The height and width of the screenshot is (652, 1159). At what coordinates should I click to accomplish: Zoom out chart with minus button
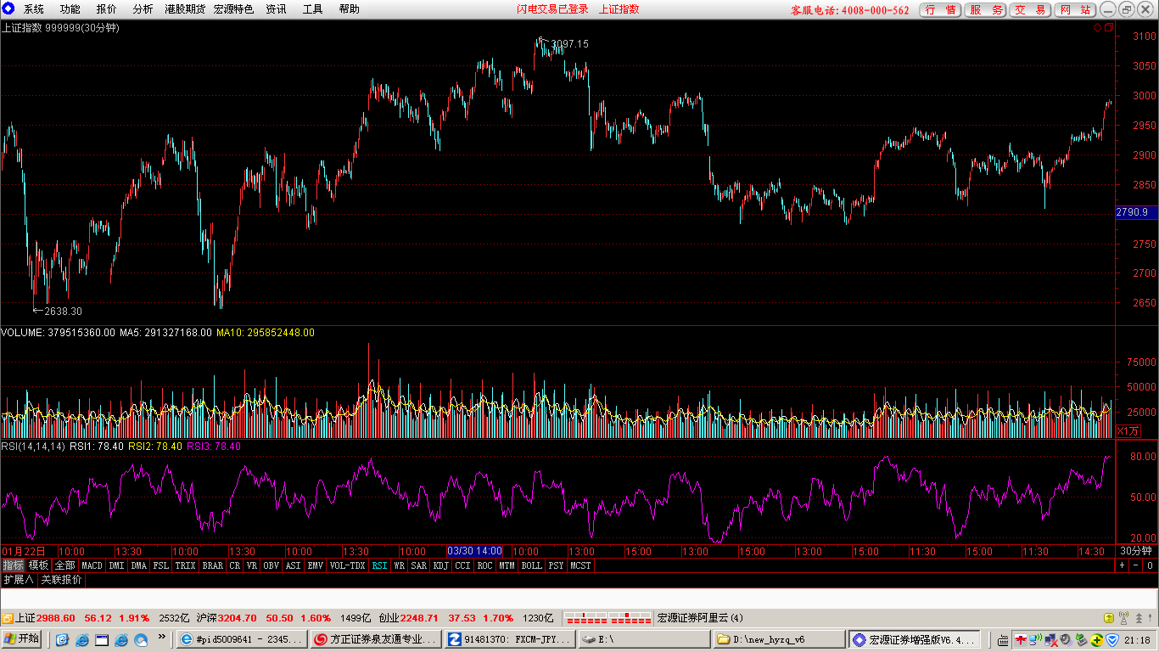pos(1135,565)
